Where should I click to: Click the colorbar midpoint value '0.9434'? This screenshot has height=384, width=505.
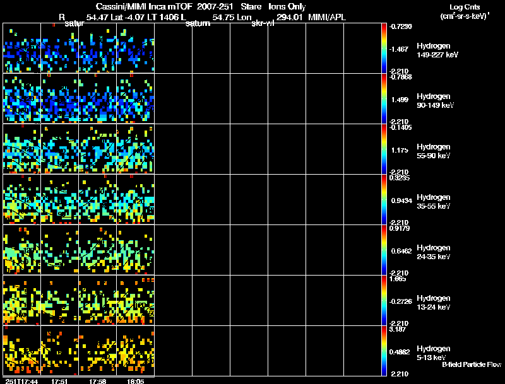point(401,201)
